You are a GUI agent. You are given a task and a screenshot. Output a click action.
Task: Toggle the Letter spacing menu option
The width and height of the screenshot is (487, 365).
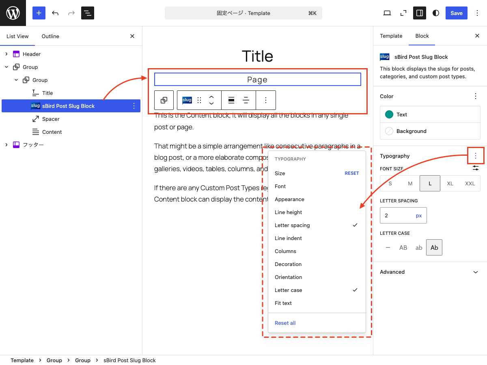point(317,225)
